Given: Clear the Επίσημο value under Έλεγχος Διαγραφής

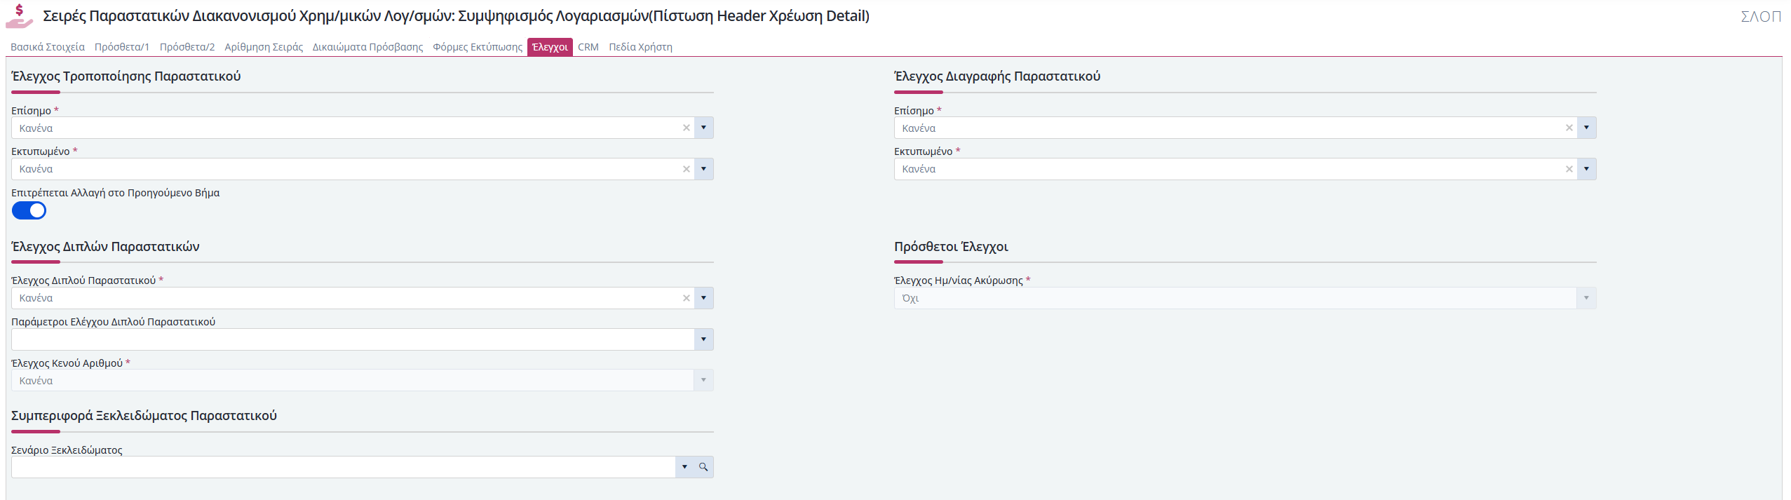Looking at the screenshot, I should tap(1569, 128).
